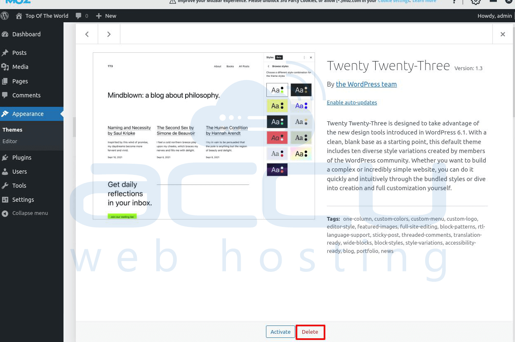515x342 pixels.
Task: Open the New content menu
Action: pos(106,16)
